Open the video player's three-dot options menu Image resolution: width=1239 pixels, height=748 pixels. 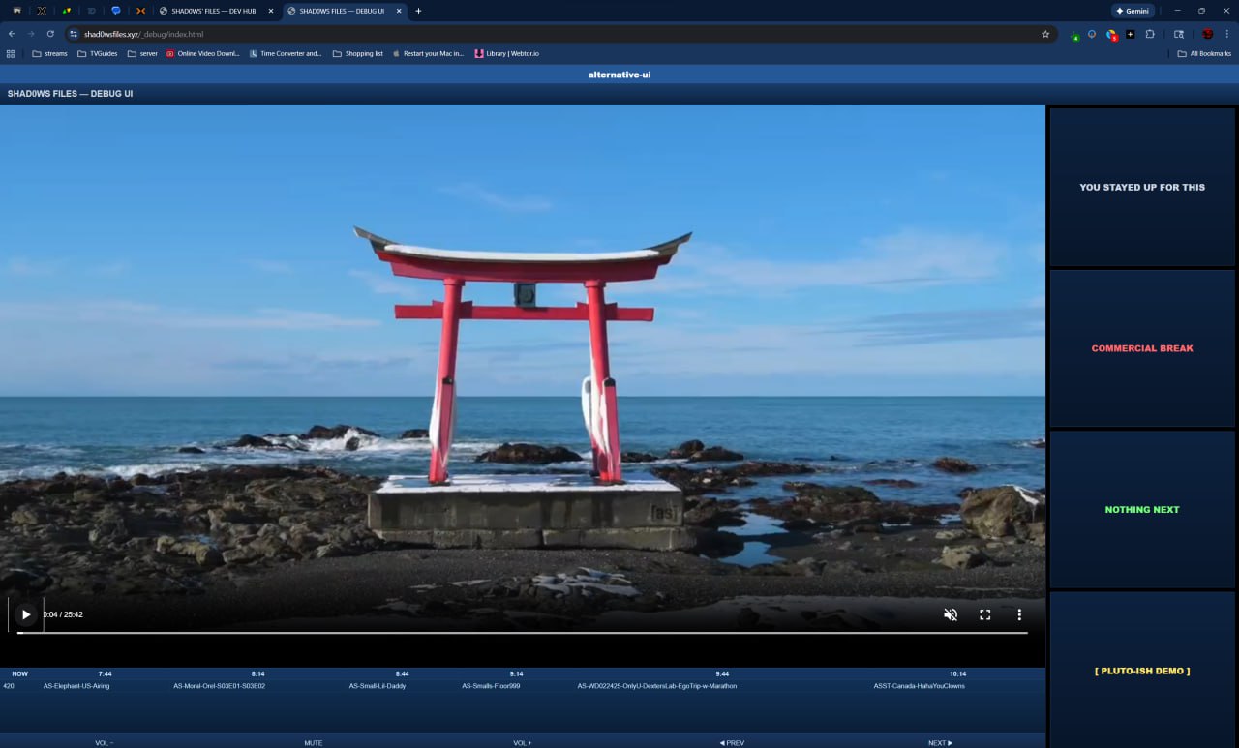coord(1018,614)
